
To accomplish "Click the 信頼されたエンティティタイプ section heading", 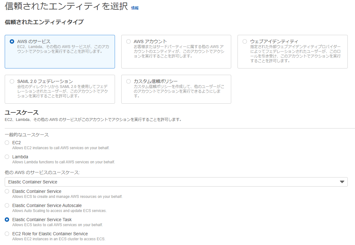I will 44,22.
